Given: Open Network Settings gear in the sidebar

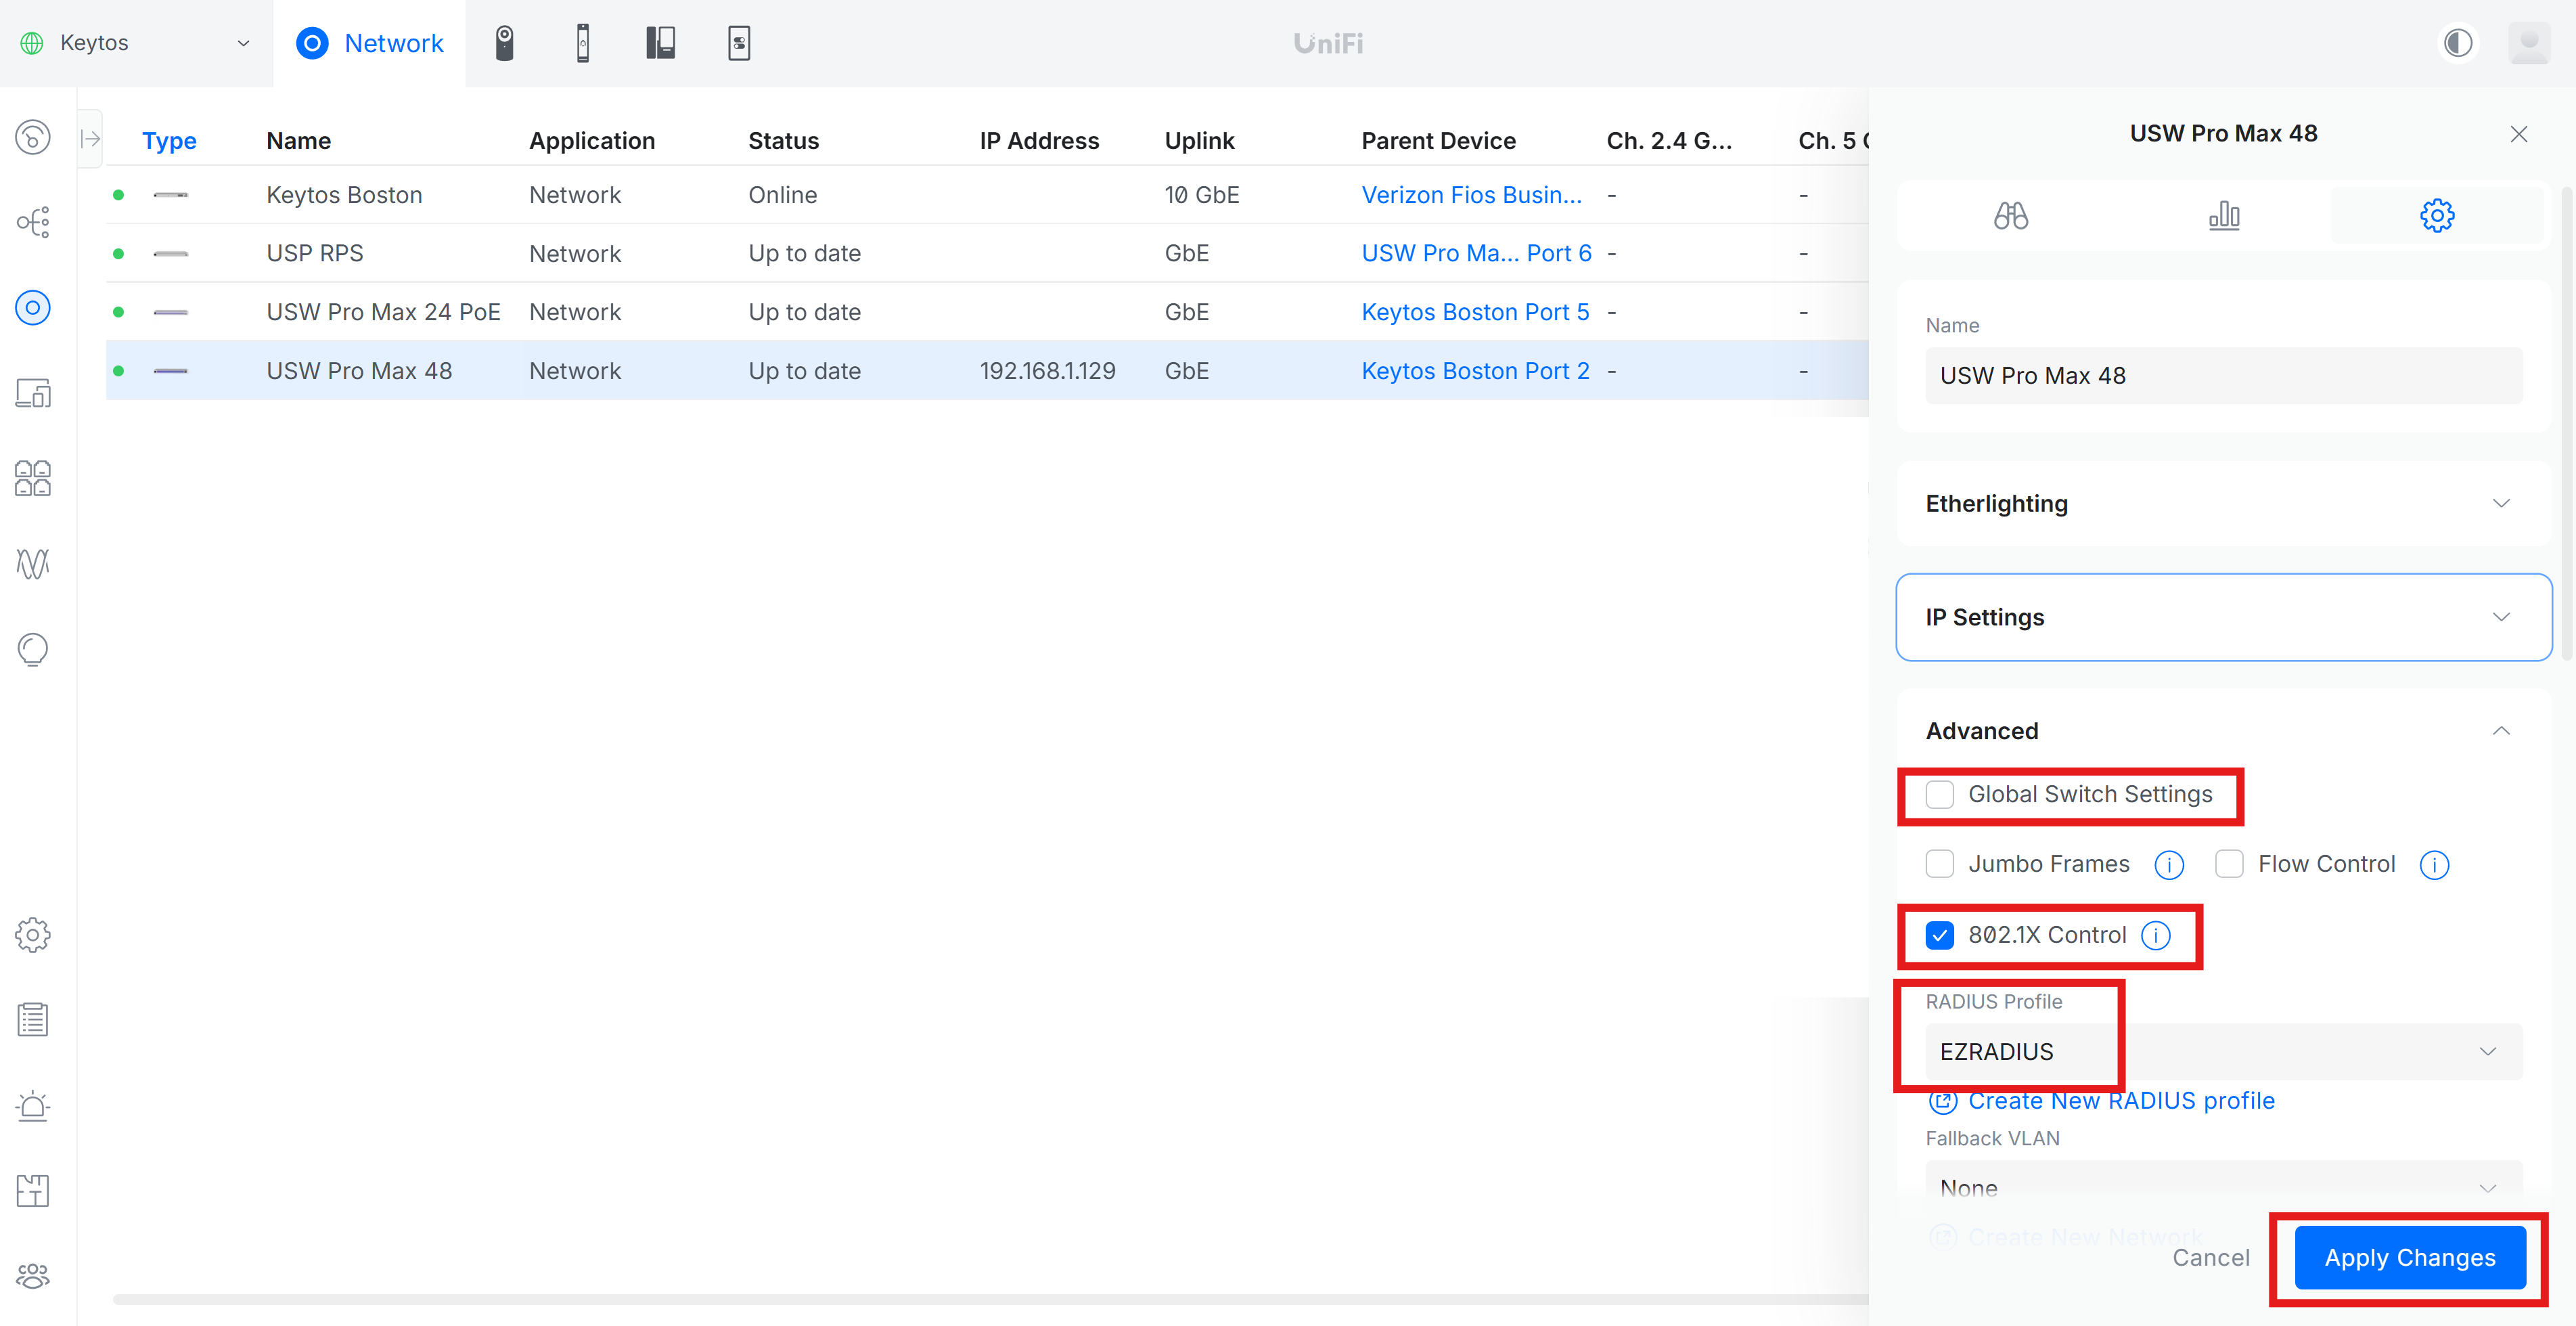Looking at the screenshot, I should [x=33, y=935].
